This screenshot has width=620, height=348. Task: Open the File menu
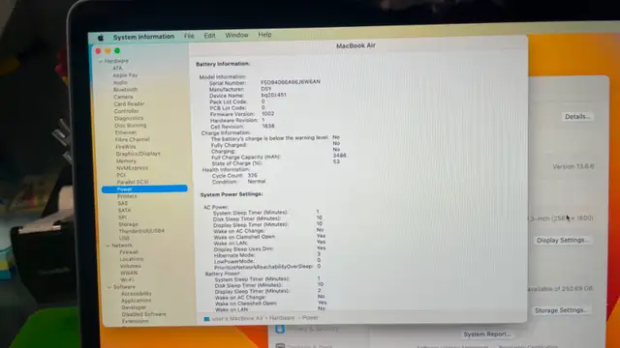(x=189, y=36)
